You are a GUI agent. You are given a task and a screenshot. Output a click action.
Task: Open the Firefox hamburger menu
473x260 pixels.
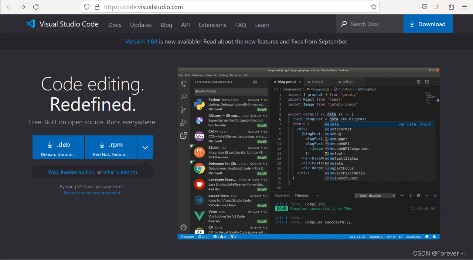coord(465,7)
